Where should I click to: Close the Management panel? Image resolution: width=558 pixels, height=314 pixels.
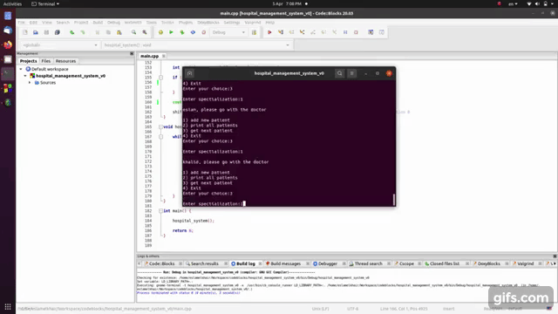[x=132, y=53]
